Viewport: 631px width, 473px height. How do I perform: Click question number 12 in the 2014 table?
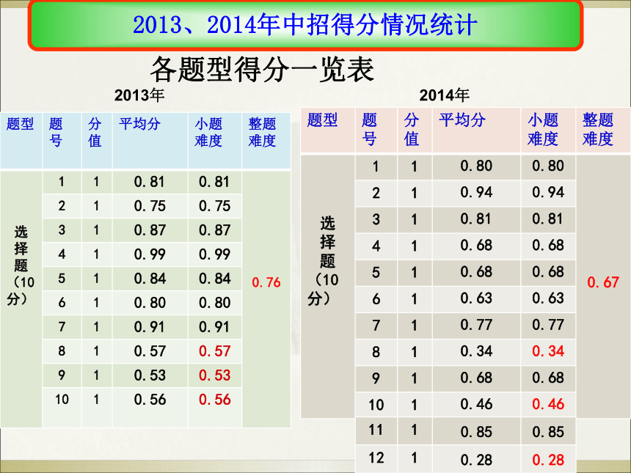[x=376, y=458]
